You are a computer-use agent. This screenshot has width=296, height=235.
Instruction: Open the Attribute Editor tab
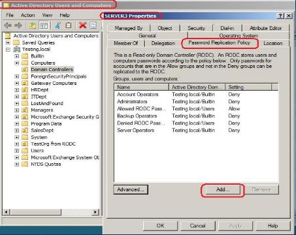[265, 28]
